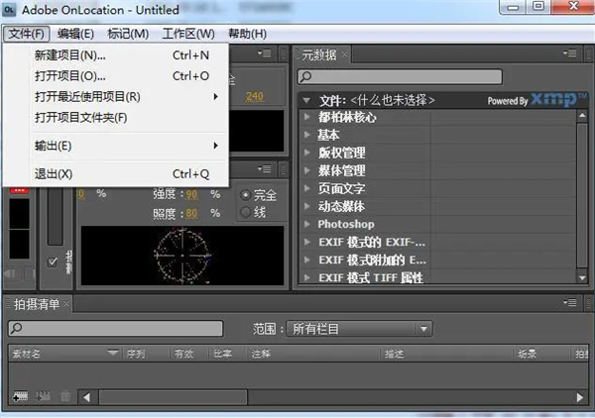Click the add clip icon in shot list
This screenshot has height=418, width=595.
(x=19, y=397)
